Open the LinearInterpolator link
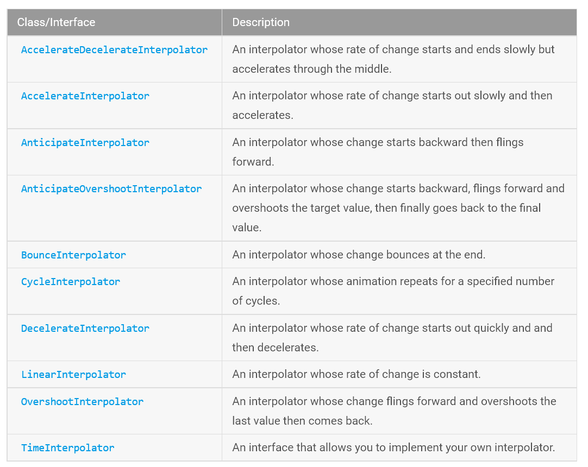 click(x=73, y=375)
